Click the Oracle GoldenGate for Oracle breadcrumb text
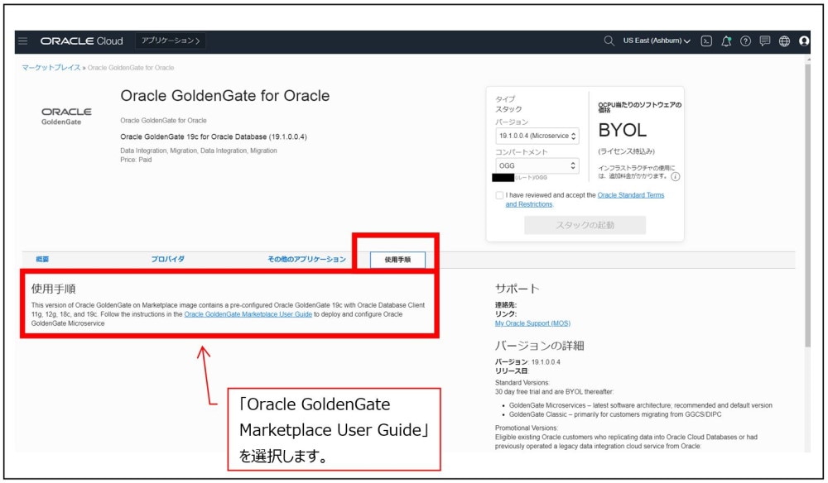Image resolution: width=828 pixels, height=483 pixels. coord(131,68)
